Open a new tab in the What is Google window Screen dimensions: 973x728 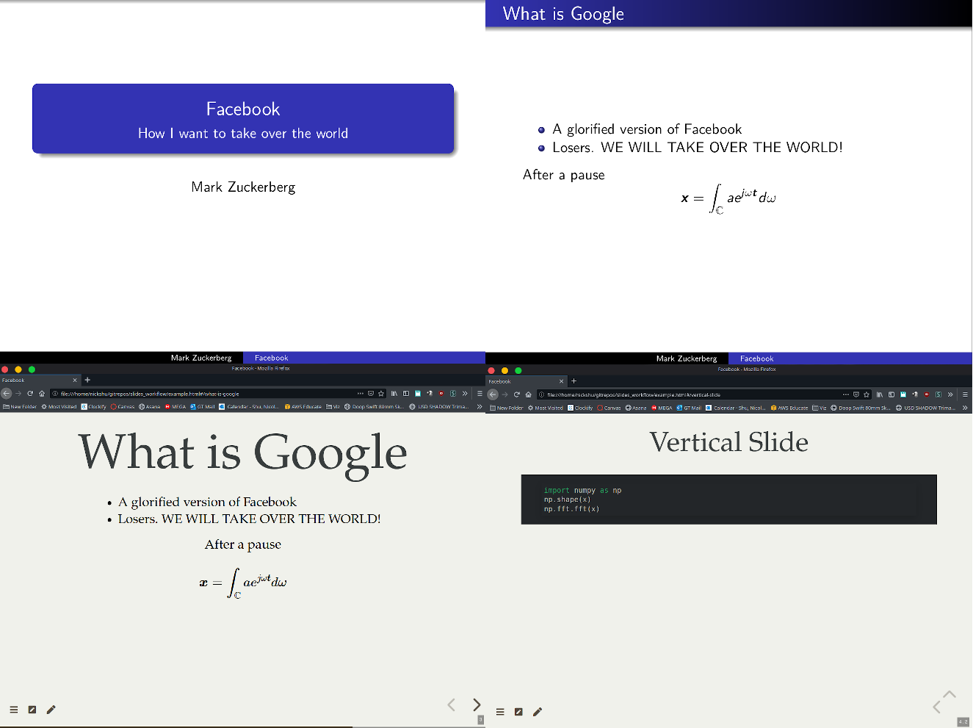pos(87,380)
